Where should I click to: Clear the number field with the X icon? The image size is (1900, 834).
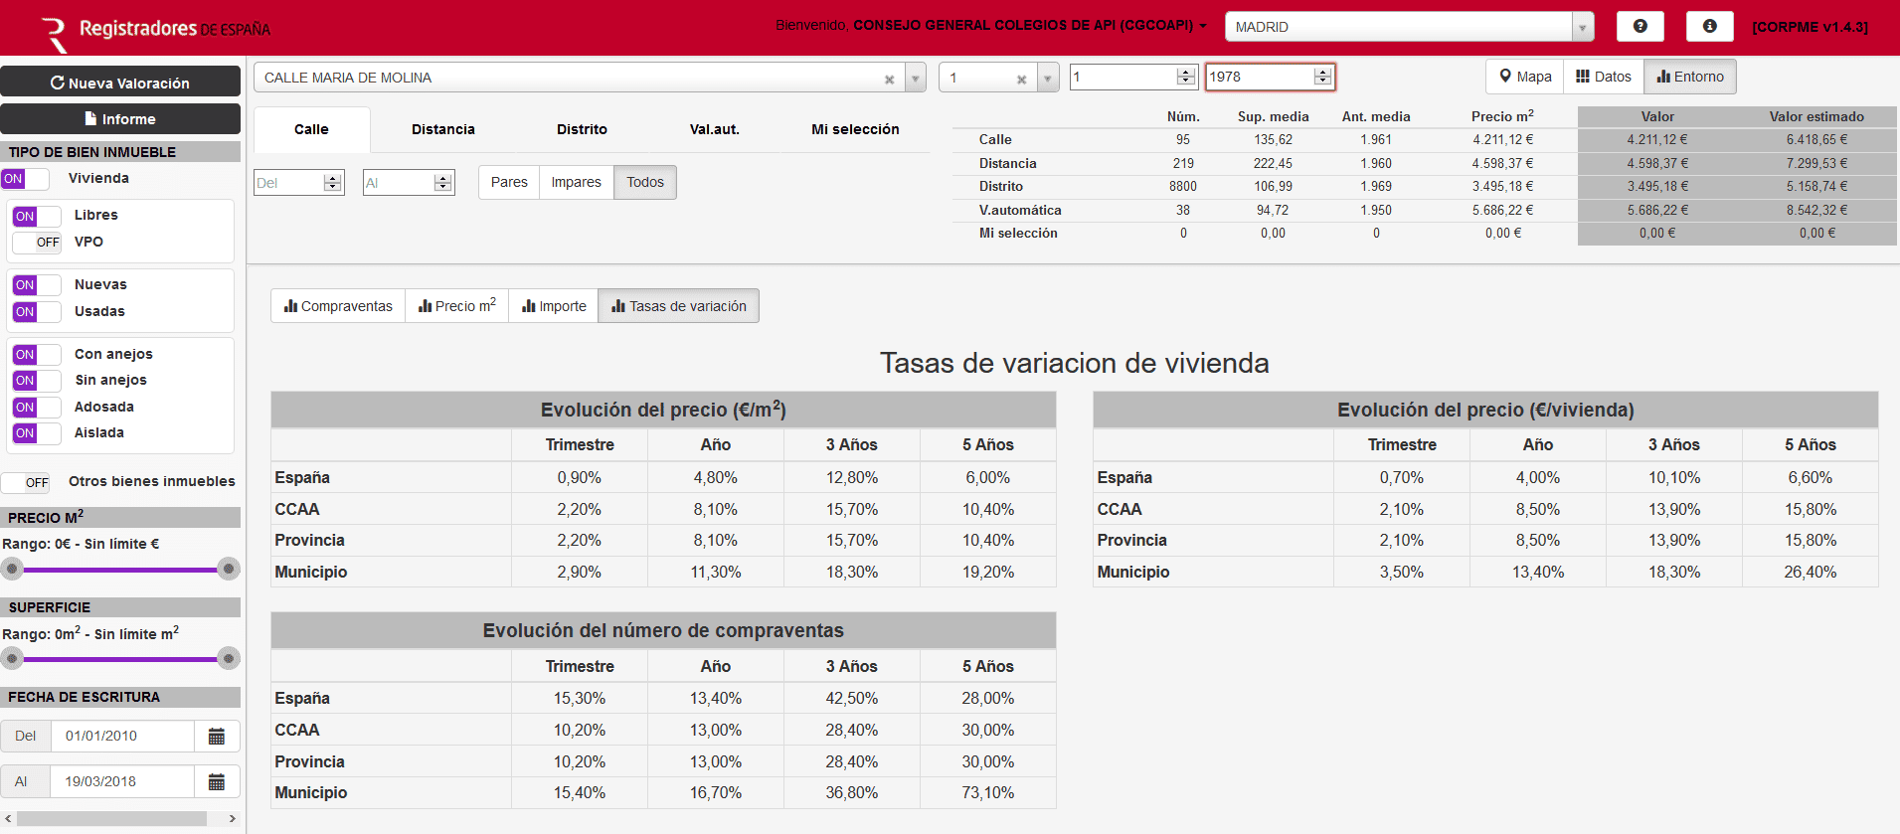[1021, 79]
